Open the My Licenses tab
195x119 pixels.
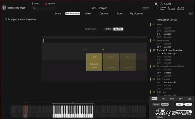coord(136,13)
